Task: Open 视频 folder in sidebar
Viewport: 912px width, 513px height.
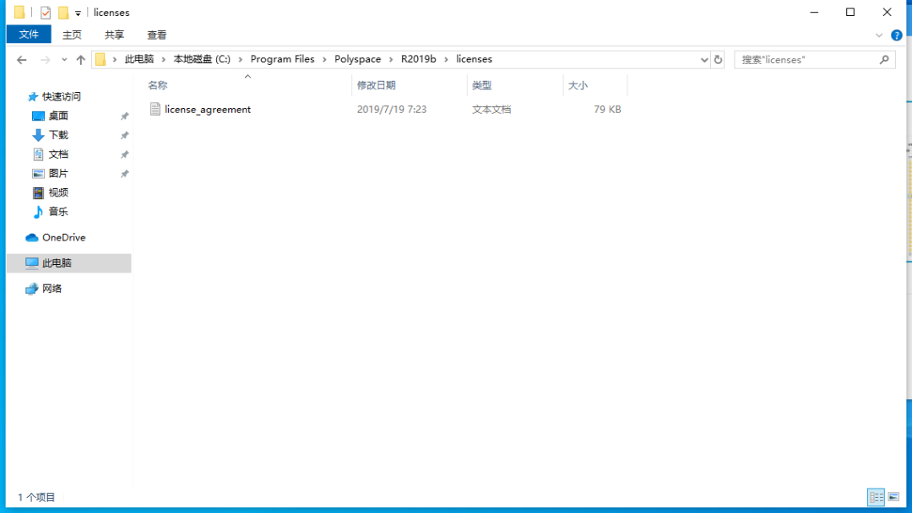Action: (58, 192)
